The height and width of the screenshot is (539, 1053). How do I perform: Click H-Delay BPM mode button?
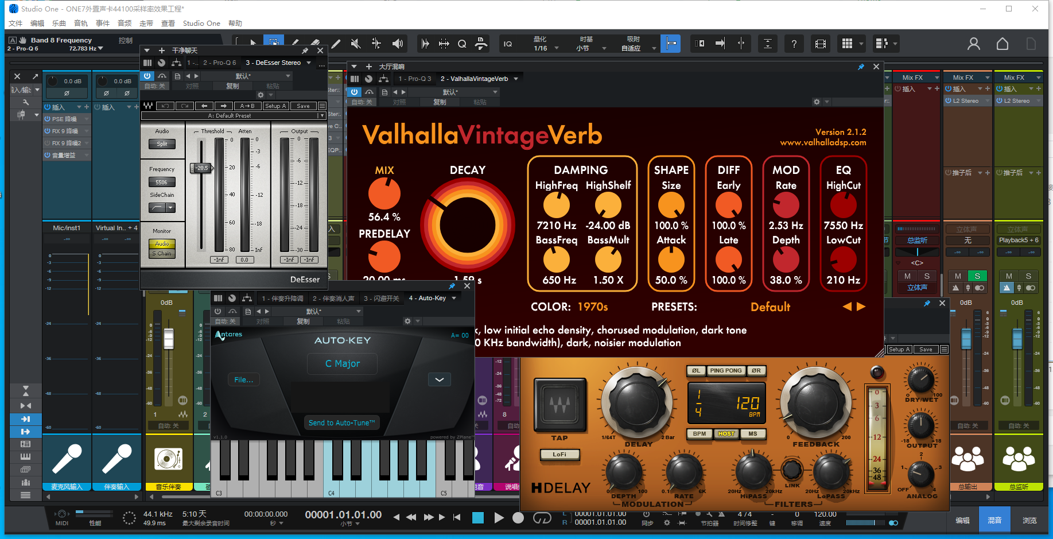[x=700, y=433]
